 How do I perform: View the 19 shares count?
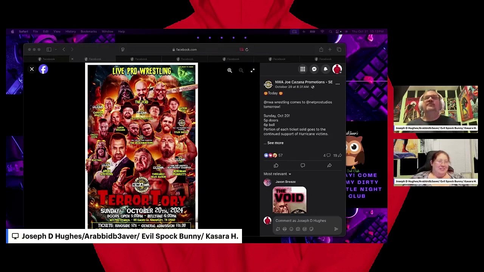[x=337, y=155]
